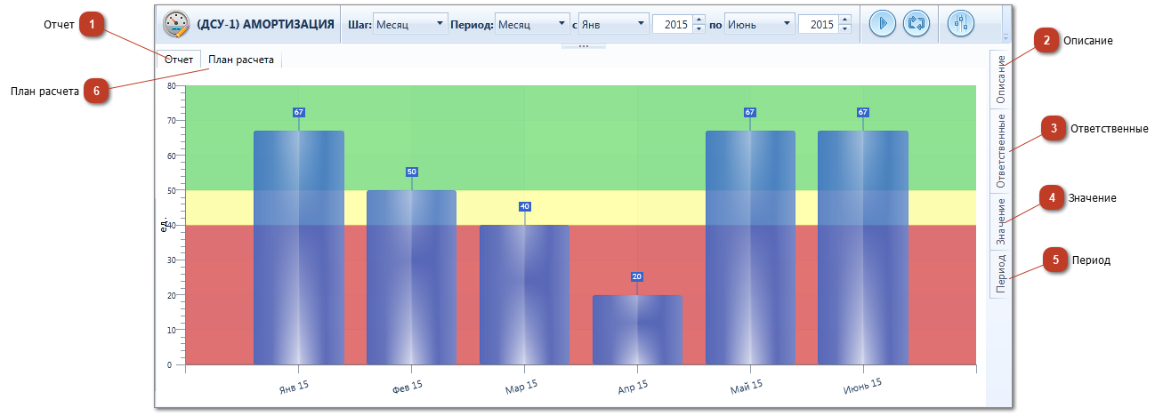Click the (ДСУ-1) АМОРТИЗАЦИЯ title text
The image size is (1163, 416).
pos(265,24)
